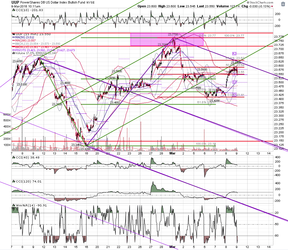Click the fund name 'PowerShares DB US Dollar Index Bullish Fund'

click(x=53, y=2)
